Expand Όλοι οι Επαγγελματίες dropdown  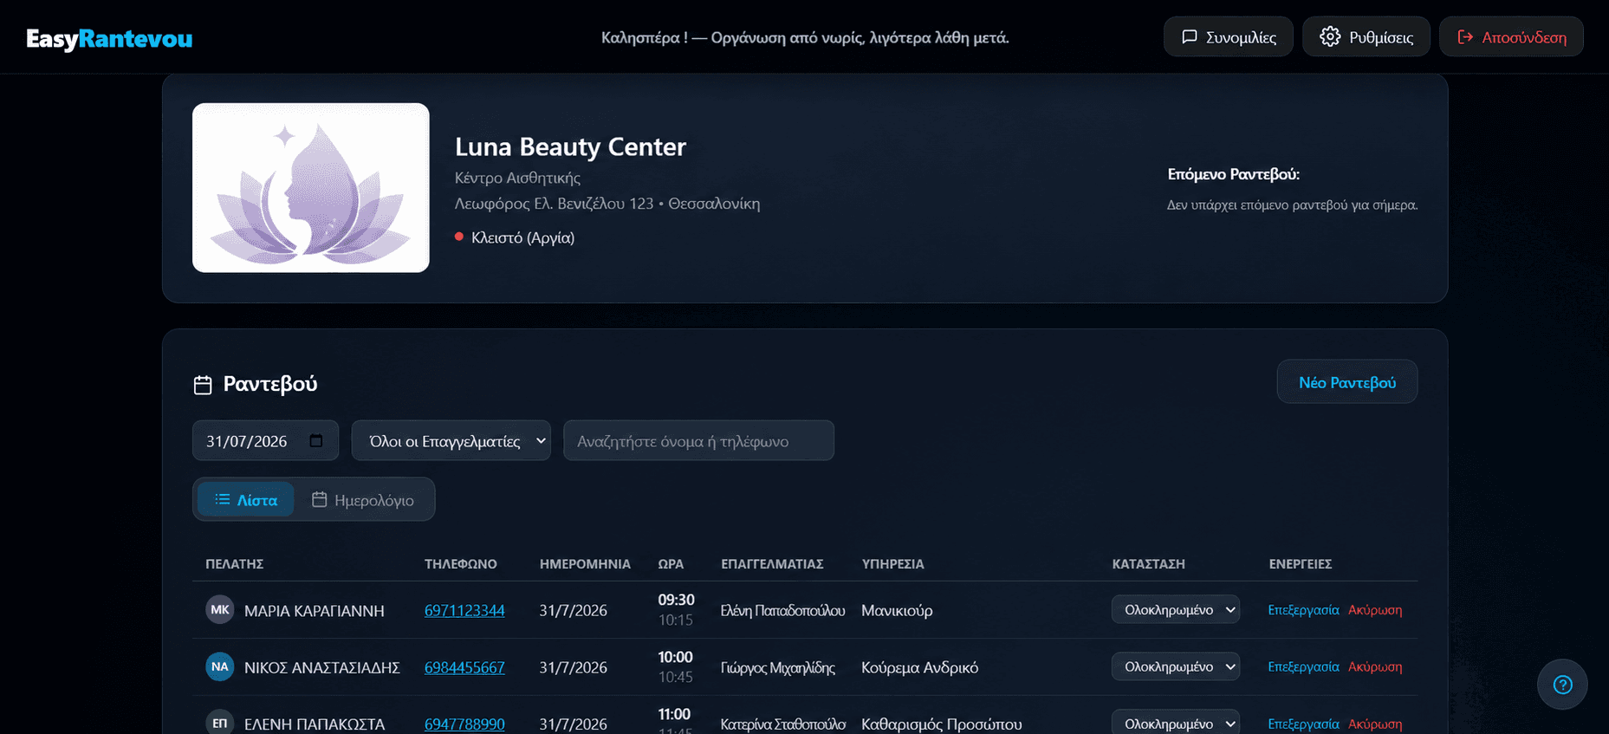click(451, 440)
